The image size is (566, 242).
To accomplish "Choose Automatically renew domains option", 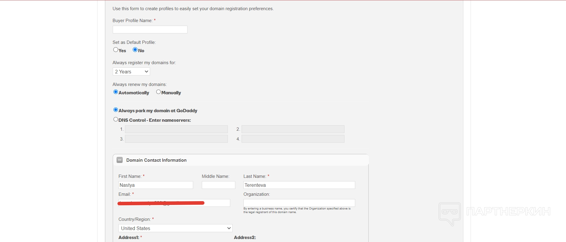I will [x=116, y=92].
